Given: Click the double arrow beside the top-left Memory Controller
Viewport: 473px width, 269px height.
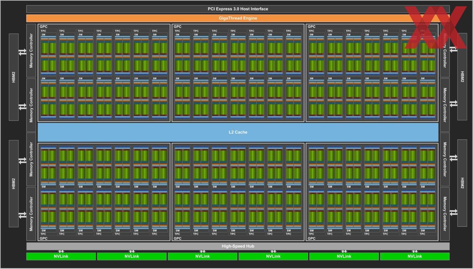Looking at the screenshot, I should coord(23,52).
